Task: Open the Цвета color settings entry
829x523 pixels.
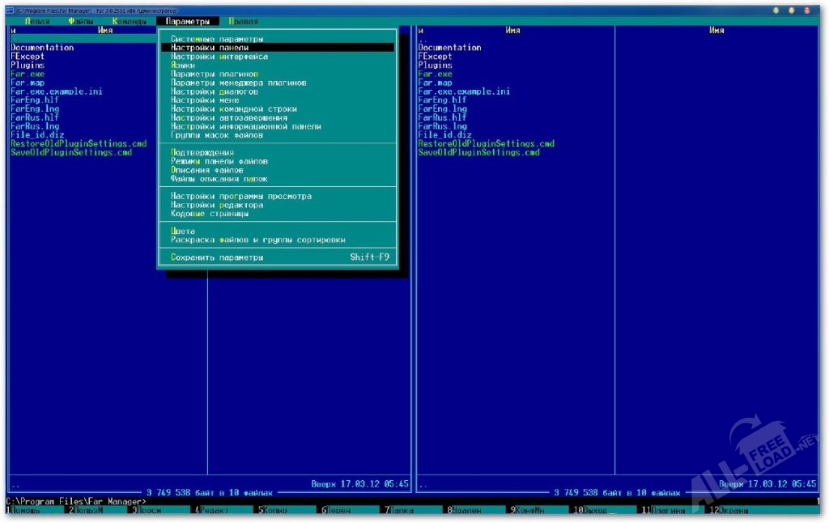Action: (183, 231)
